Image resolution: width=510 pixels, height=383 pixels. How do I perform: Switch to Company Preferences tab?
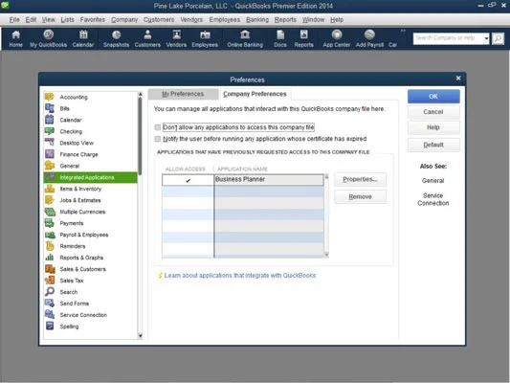[255, 94]
